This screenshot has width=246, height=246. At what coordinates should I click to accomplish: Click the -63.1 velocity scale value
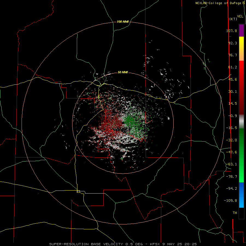[232, 164]
